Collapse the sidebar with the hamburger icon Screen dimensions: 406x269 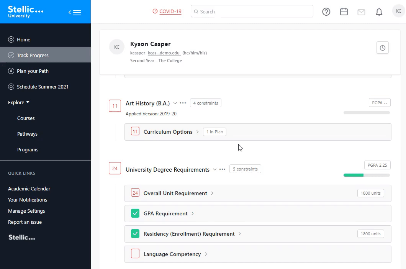(75, 12)
